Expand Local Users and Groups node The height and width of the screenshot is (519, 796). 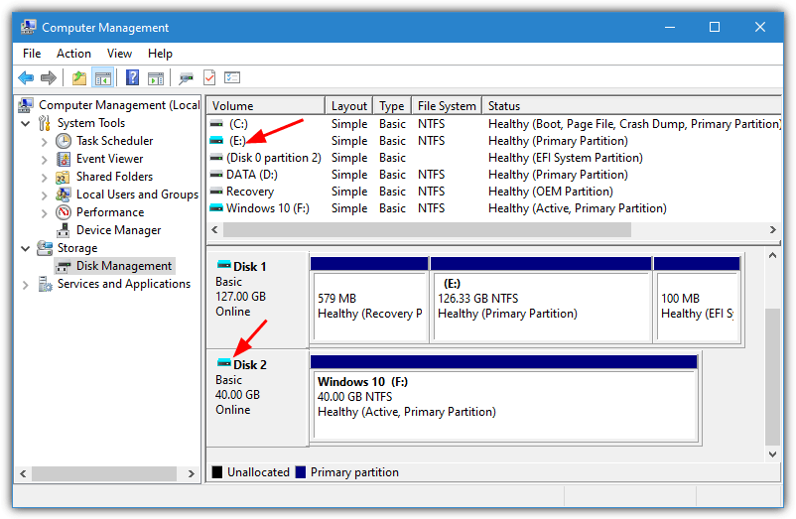point(44,195)
